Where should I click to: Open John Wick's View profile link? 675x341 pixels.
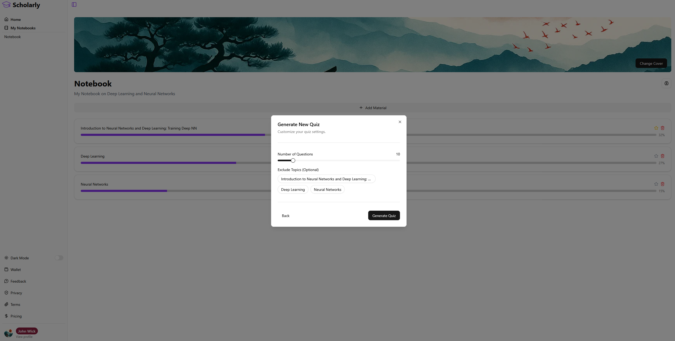24,337
